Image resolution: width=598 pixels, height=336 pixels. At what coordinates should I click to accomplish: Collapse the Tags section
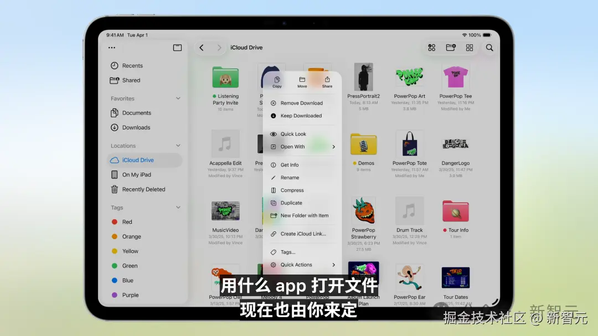point(178,208)
